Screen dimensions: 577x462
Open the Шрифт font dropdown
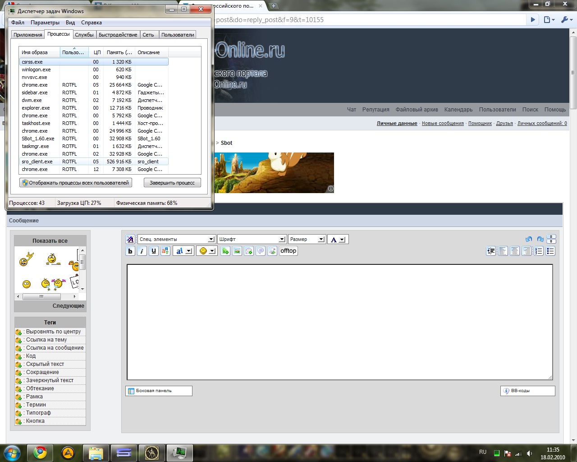pos(252,239)
